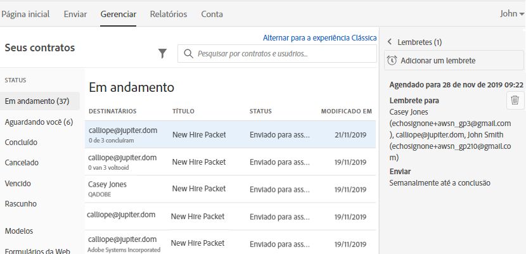The image size is (526, 254).
Task: Sort by DESTINATÁRIOS column header
Action: click(113, 111)
